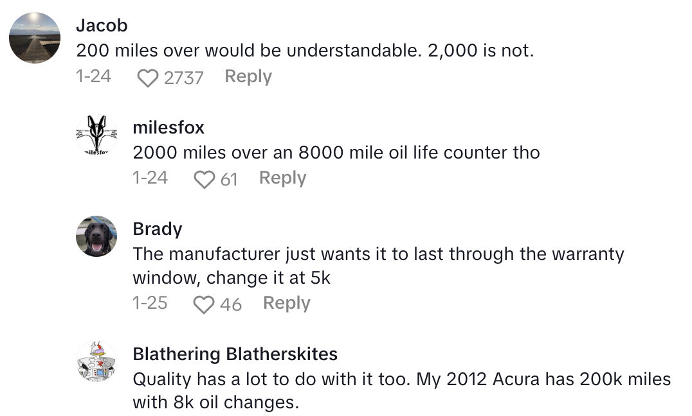
Task: Click the 46 like count on Brady's reply
Action: click(231, 304)
